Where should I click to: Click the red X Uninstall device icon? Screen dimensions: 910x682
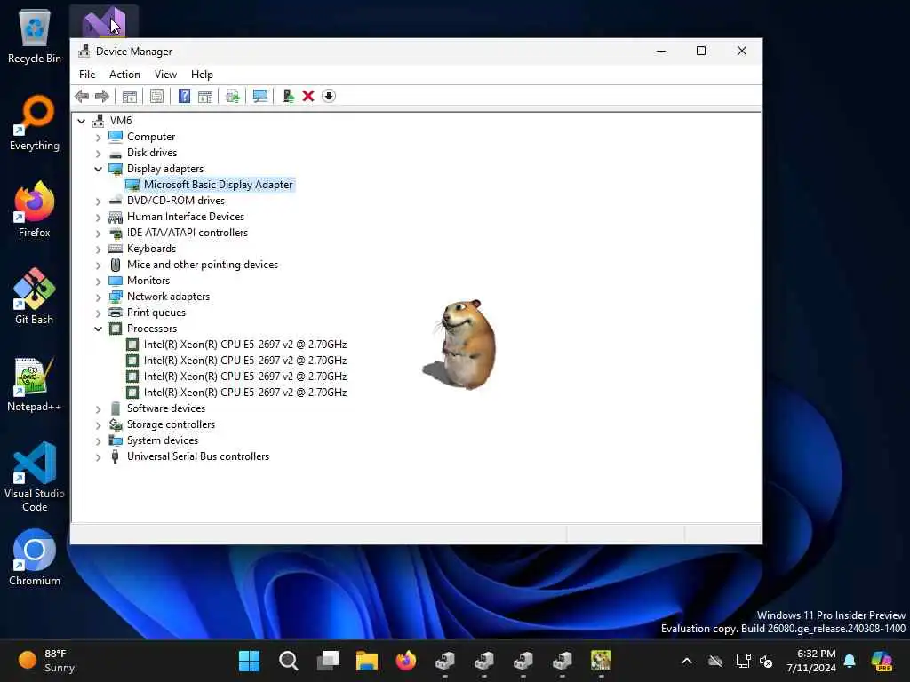tap(308, 96)
